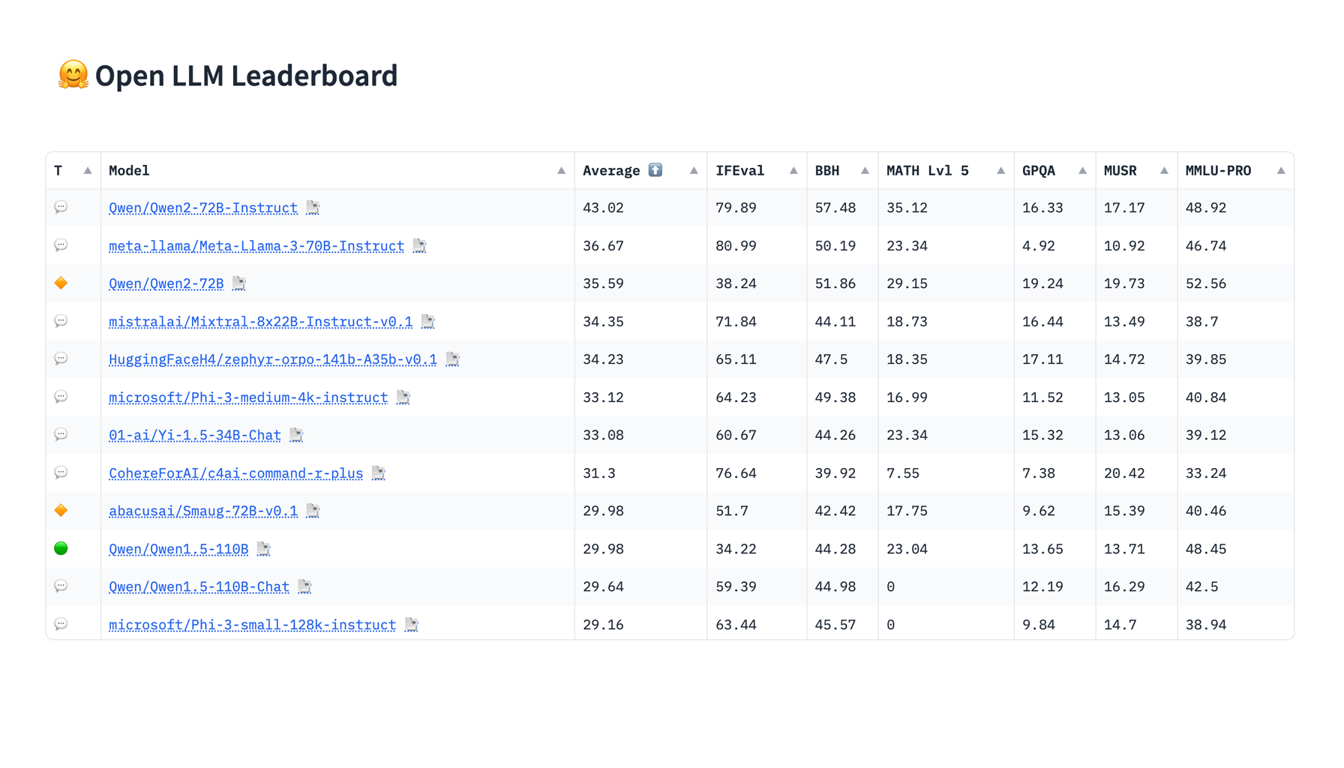Select the MMLU-PRO value 52.56
Screen dimensions: 1344x768
(x=1206, y=283)
